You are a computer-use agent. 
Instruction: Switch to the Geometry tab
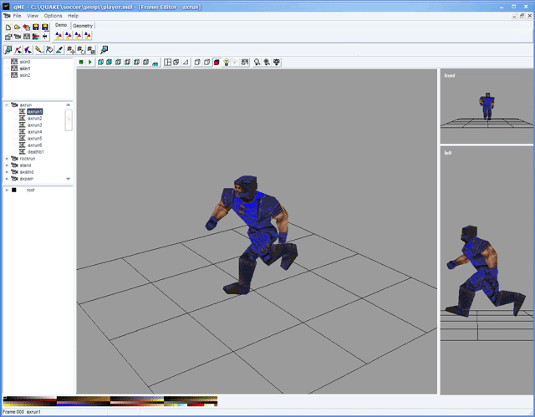tap(83, 26)
